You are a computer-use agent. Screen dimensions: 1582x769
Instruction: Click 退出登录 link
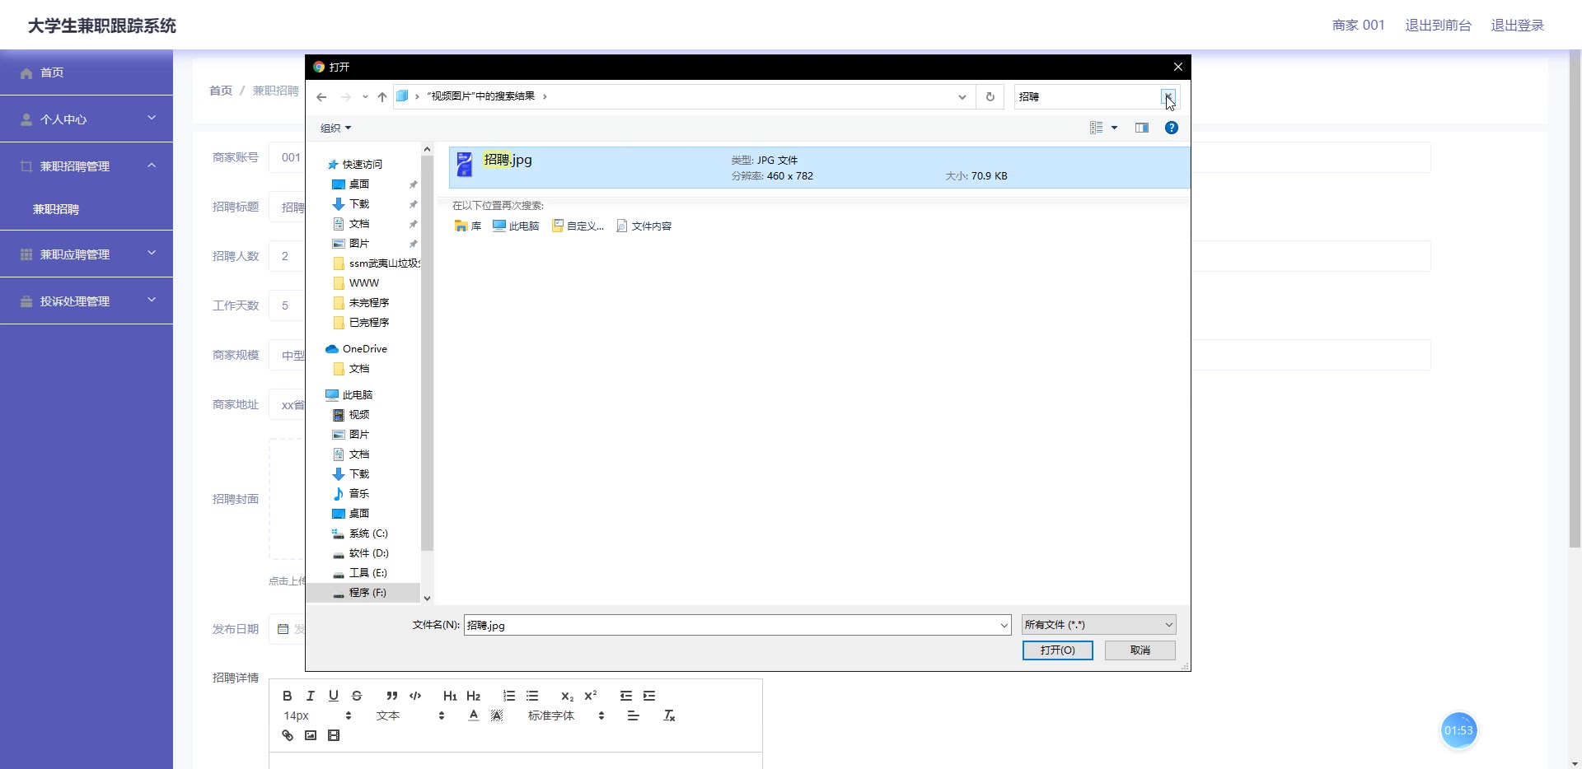[1517, 26]
